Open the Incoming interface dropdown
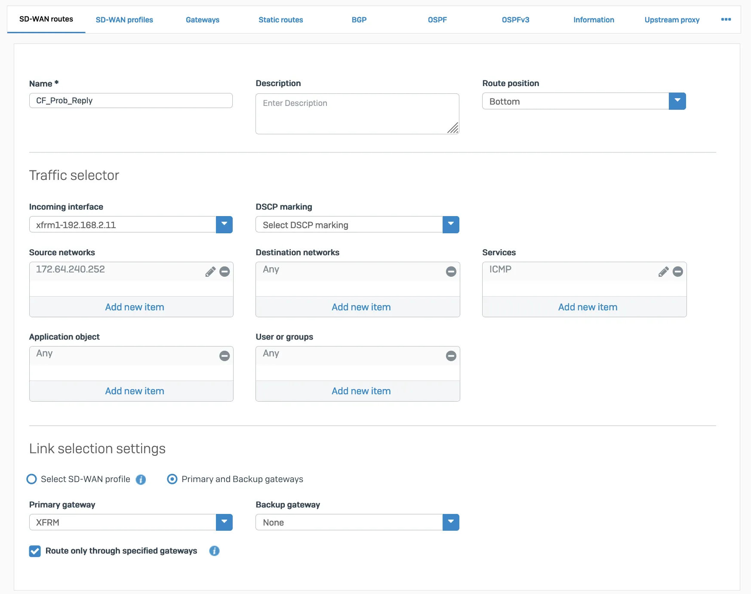Screen dimensions: 751x594 point(224,224)
